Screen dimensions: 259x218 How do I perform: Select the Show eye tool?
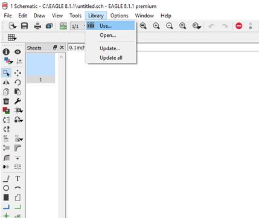tap(18, 52)
